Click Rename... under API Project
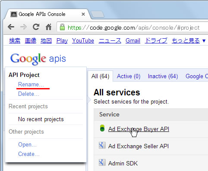The image size is (208, 171). tap(31, 84)
